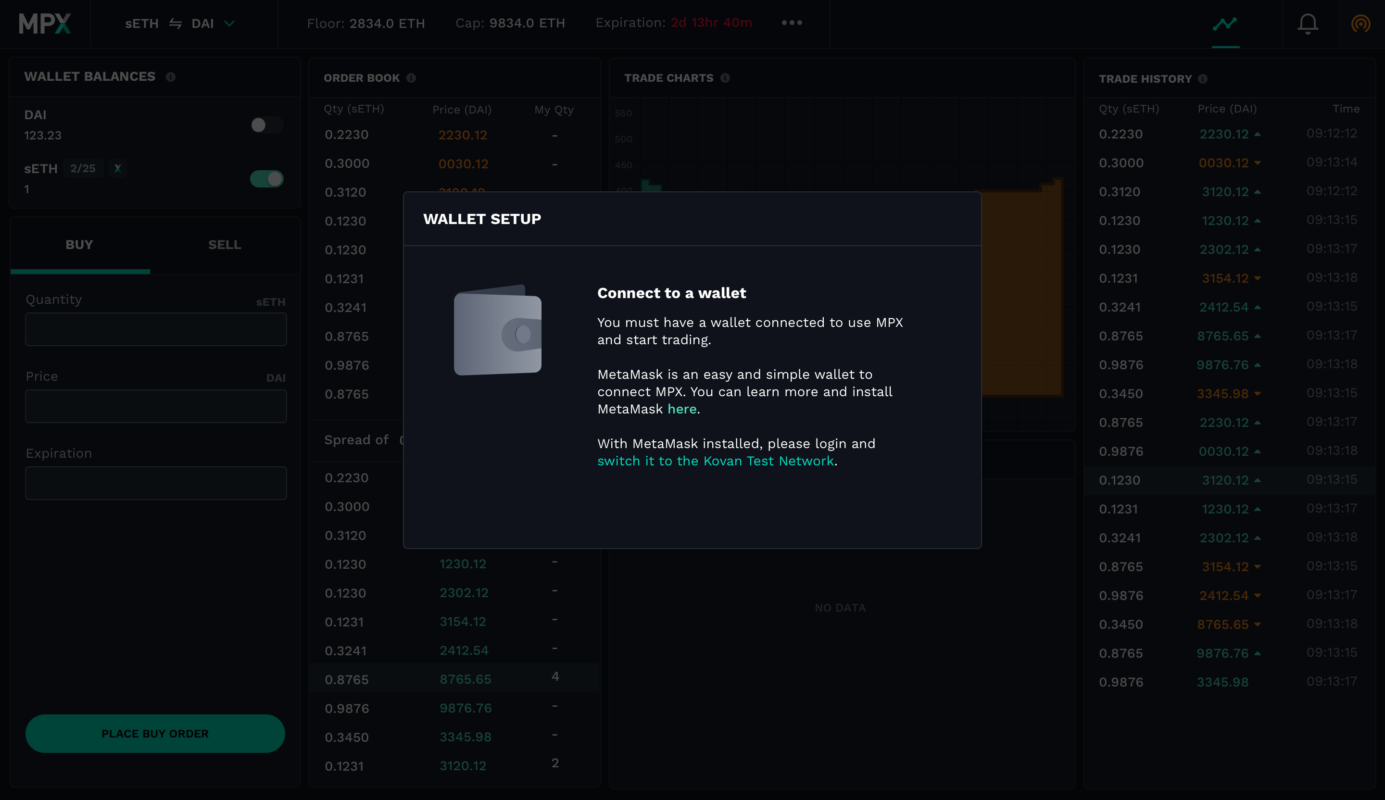Select order book price 2230.12
The height and width of the screenshot is (800, 1385).
point(463,135)
